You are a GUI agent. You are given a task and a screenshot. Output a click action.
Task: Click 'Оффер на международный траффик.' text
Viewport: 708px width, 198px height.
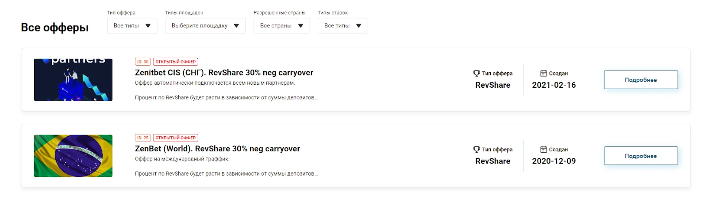182,159
